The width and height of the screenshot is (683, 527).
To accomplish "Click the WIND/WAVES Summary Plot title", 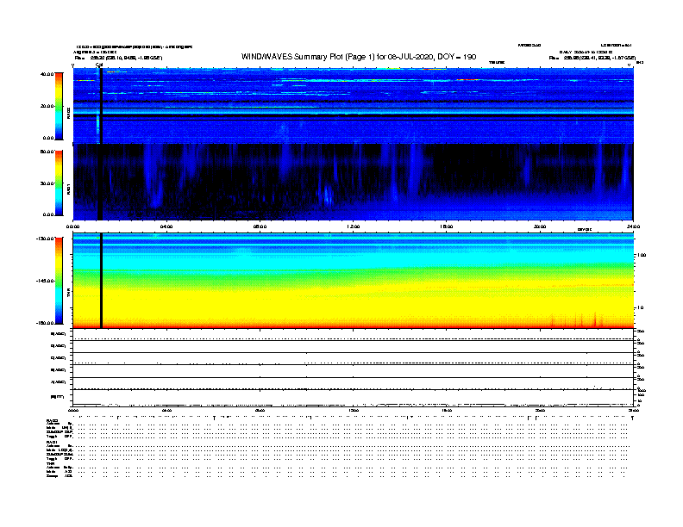I will (x=359, y=57).
